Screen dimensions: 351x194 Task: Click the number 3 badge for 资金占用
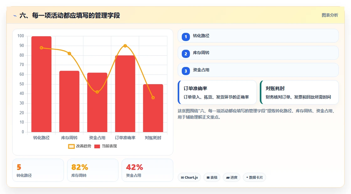pos(186,71)
